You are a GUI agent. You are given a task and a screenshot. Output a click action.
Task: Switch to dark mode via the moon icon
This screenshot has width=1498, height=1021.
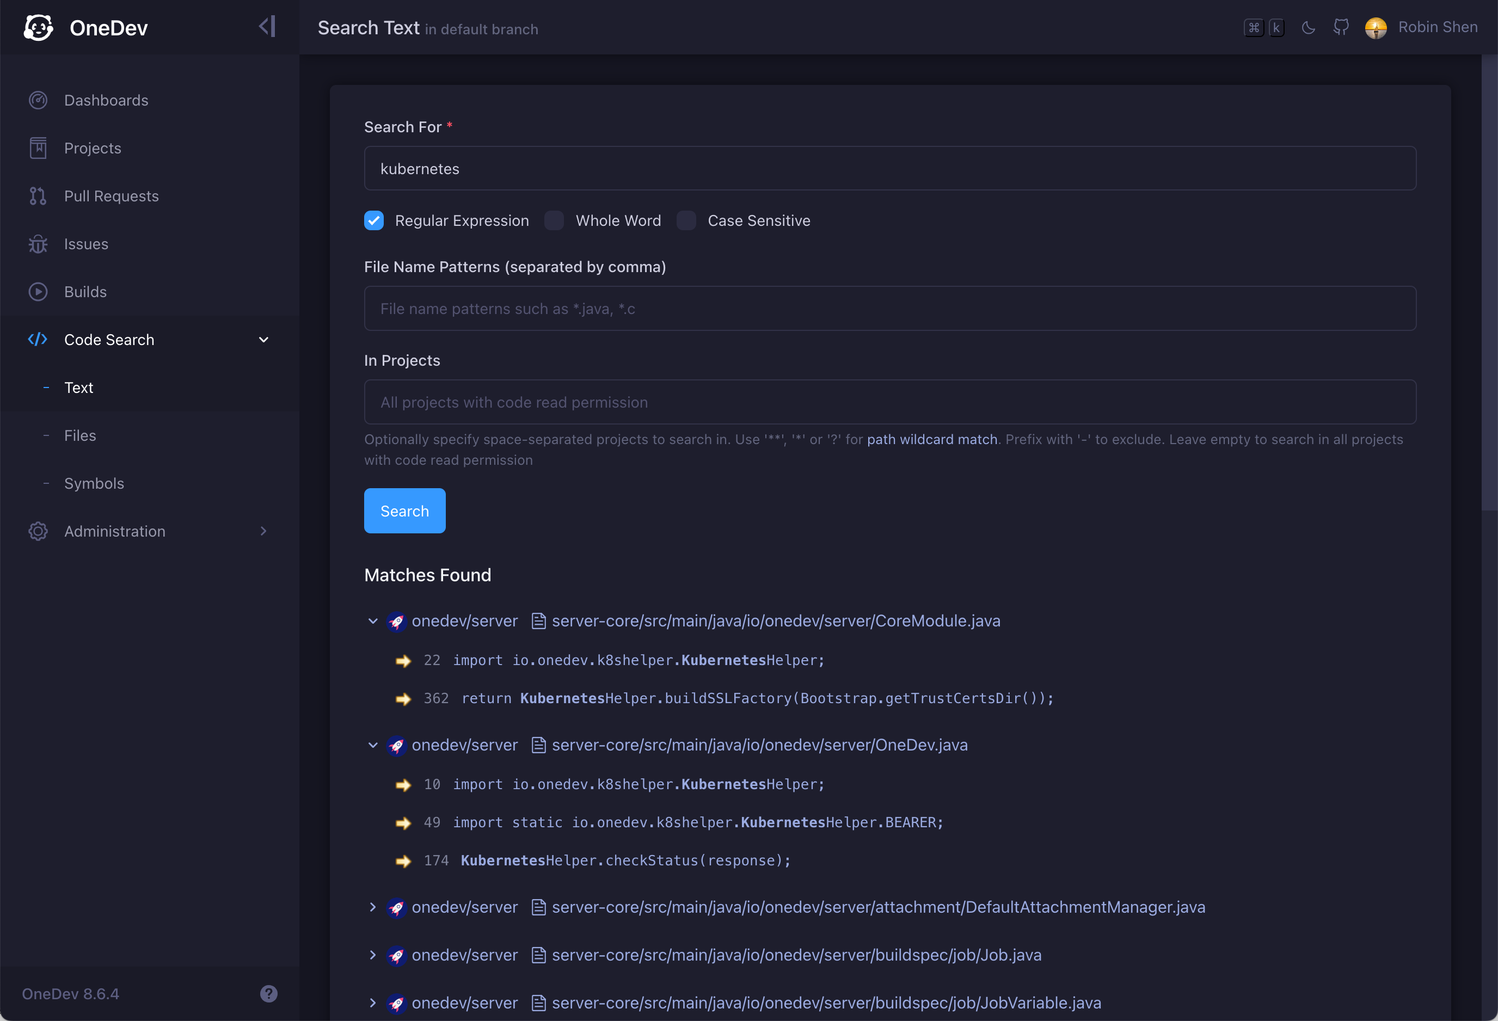pos(1308,28)
